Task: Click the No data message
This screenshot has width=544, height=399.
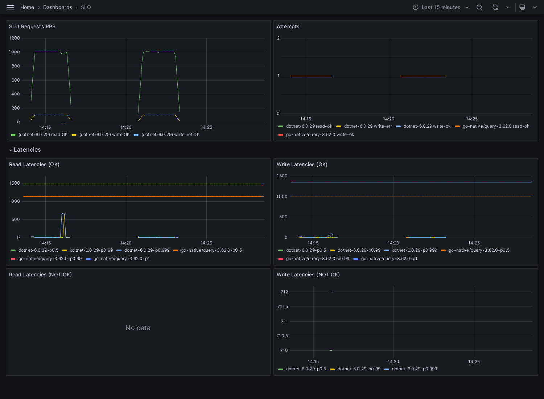Action: (138, 328)
